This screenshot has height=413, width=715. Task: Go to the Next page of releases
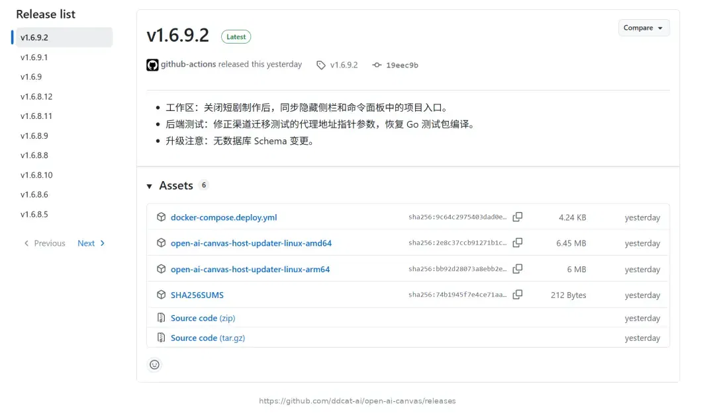91,243
